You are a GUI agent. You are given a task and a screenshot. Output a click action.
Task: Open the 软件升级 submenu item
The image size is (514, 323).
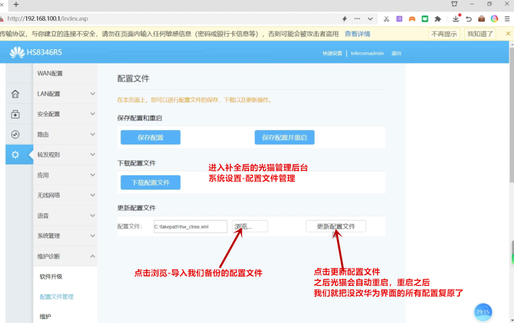pyautogui.click(x=51, y=277)
